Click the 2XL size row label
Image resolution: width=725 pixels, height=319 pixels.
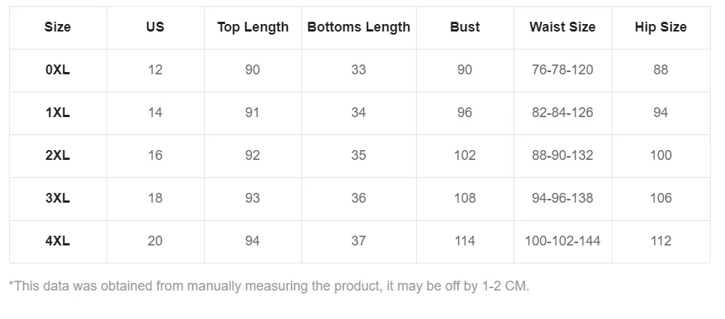coord(58,155)
